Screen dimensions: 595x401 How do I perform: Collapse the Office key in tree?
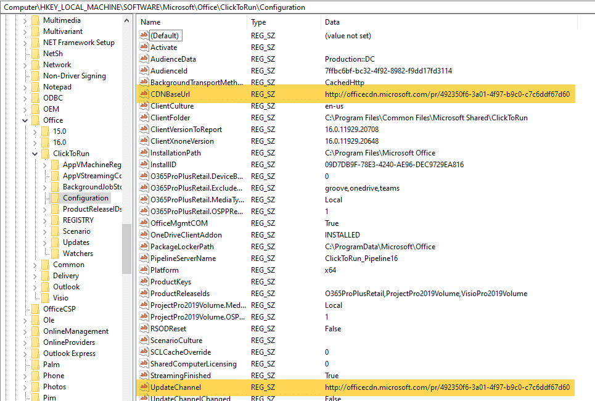[x=25, y=120]
